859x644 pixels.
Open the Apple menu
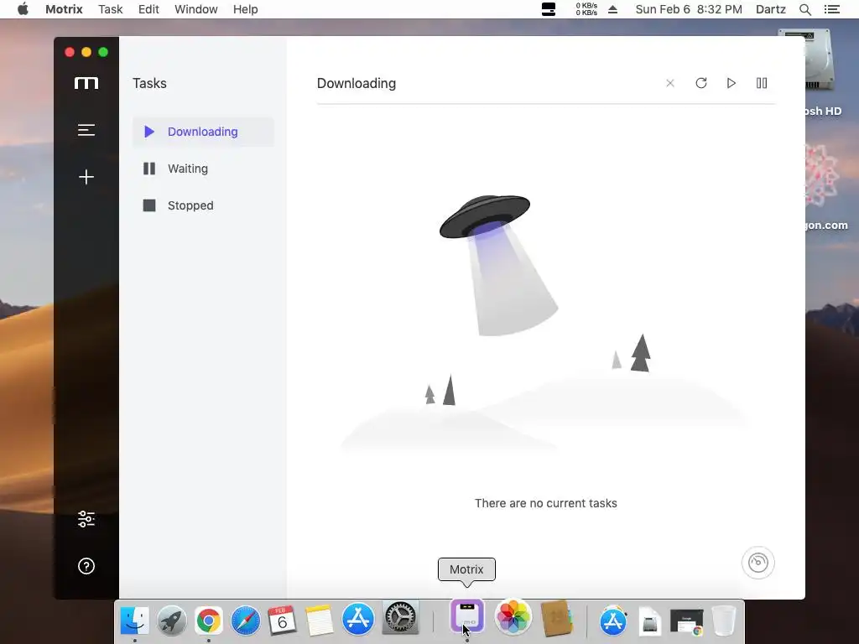coord(23,9)
